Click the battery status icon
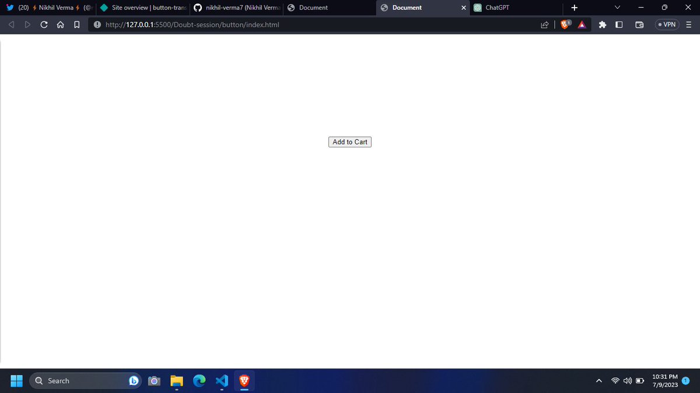The width and height of the screenshot is (700, 393). [640, 381]
